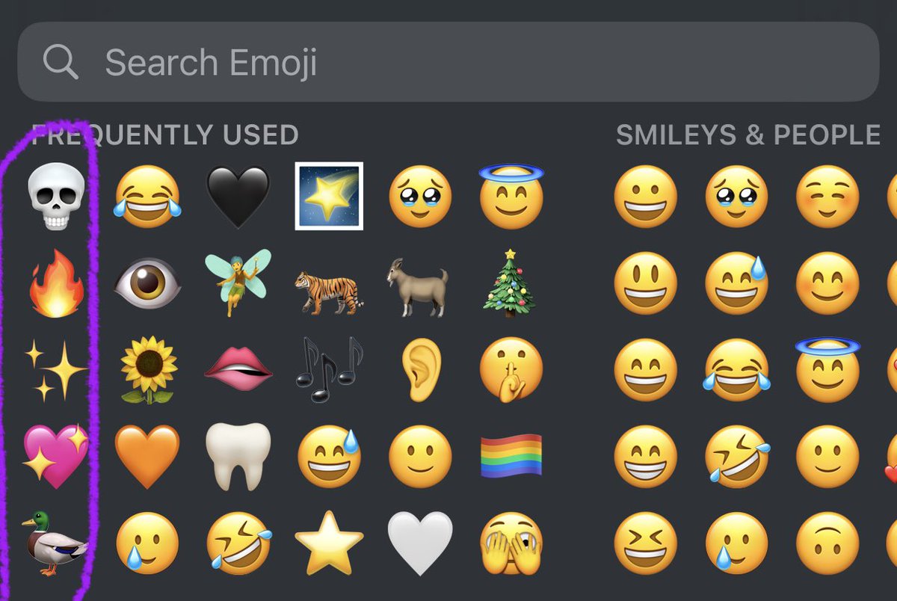The width and height of the screenshot is (897, 601).
Task: Tap the biting lip emoji
Action: (x=238, y=371)
